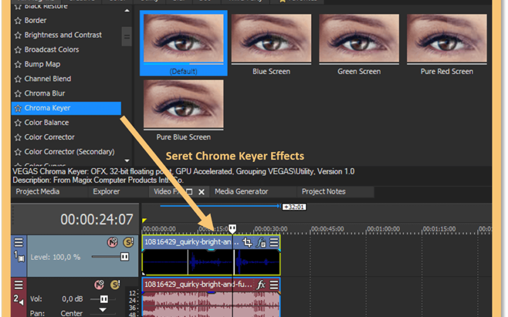This screenshot has width=508, height=317.
Task: Select Color Balance effect
Action: [46, 122]
